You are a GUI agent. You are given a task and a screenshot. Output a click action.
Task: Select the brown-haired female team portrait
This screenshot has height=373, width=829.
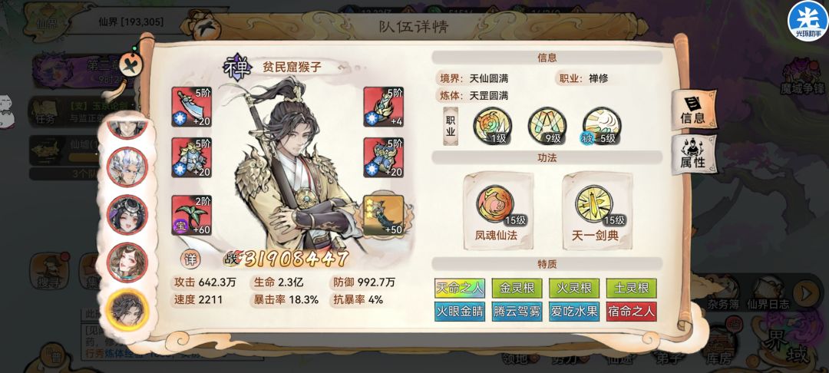[127, 262]
